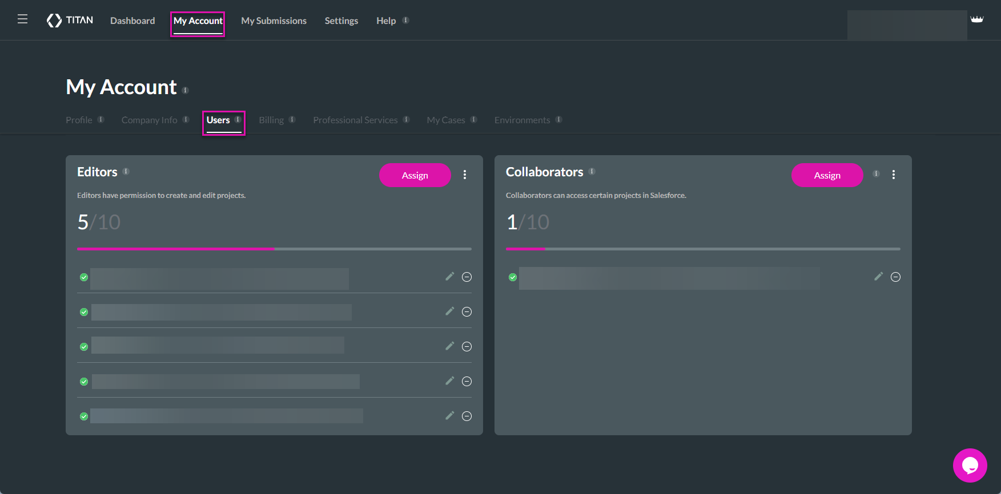The width and height of the screenshot is (1001, 494).
Task: Toggle the third editor's green status check
Action: coord(84,347)
